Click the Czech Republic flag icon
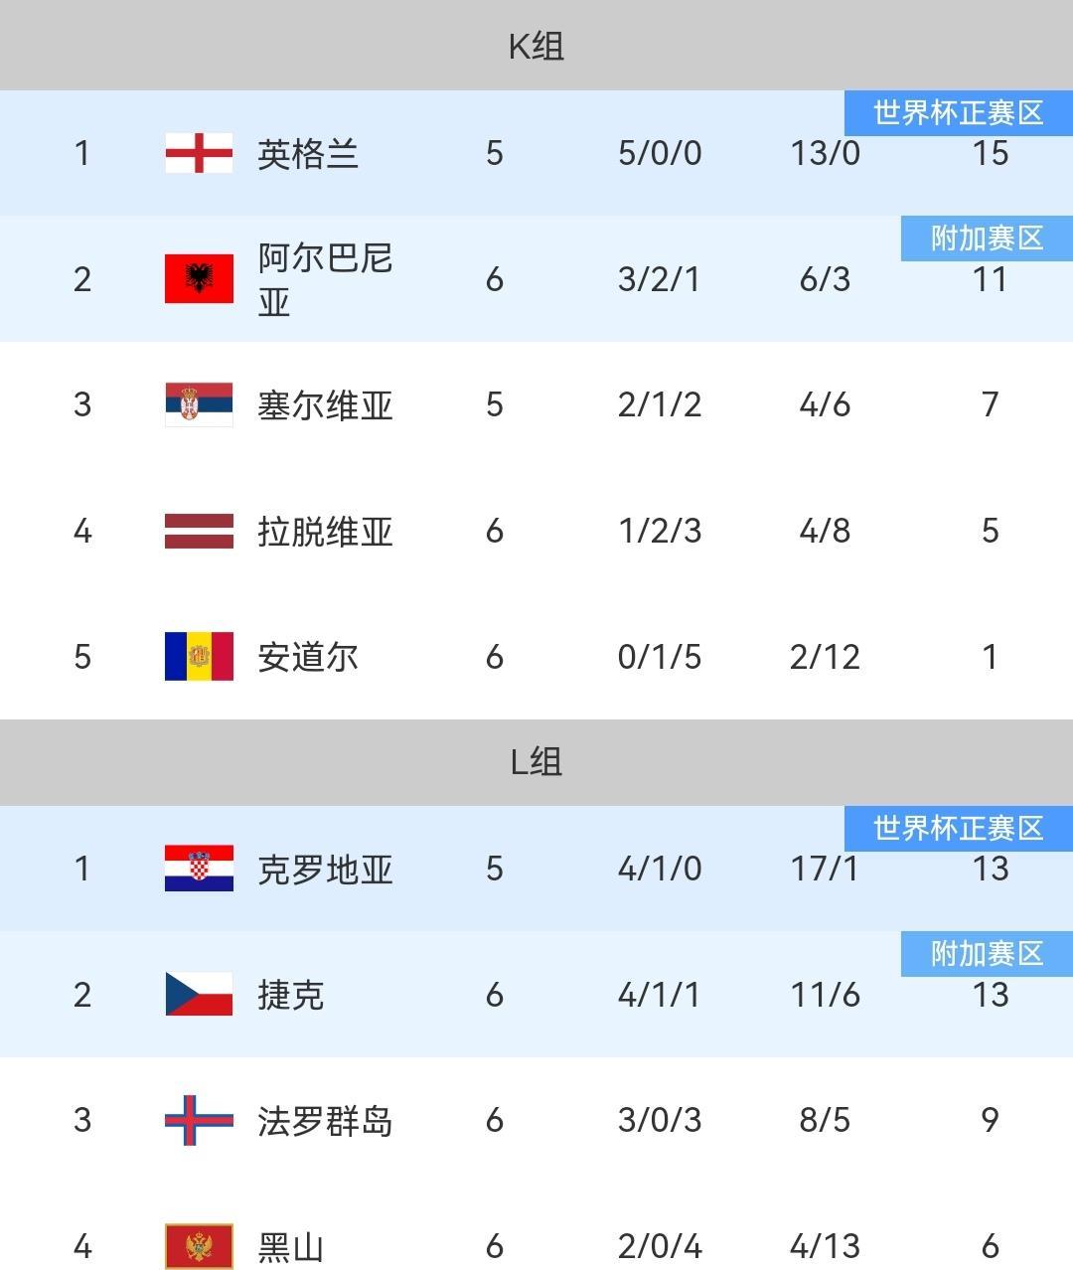 (199, 995)
